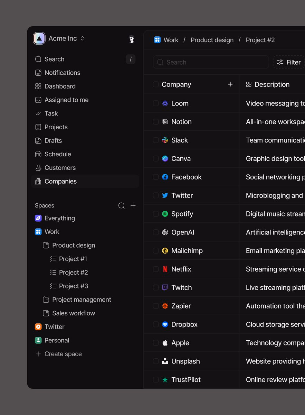Viewport: 305px width, 415px height.
Task: Check the Notion row checkbox
Action: [x=156, y=122]
